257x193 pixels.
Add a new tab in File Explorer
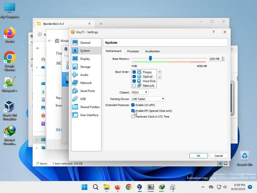coord(101,24)
